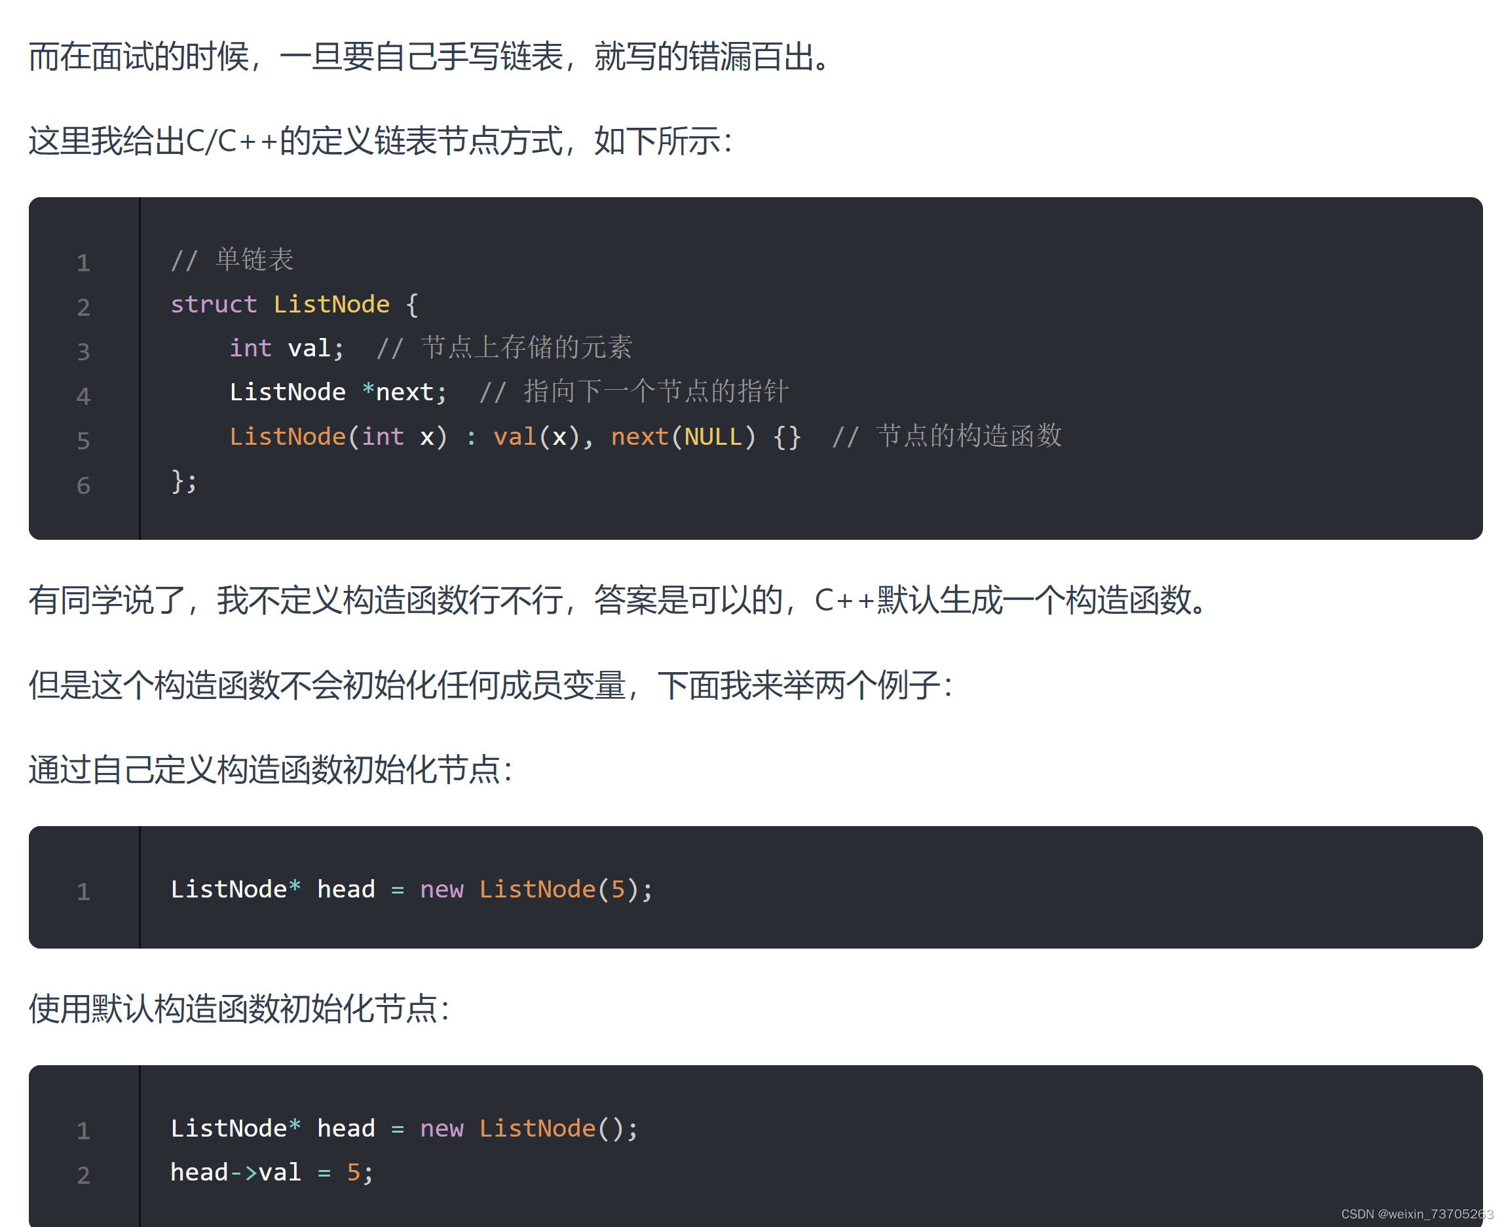Click line number 3 in the struct code block
The width and height of the screenshot is (1504, 1227).
click(x=83, y=351)
